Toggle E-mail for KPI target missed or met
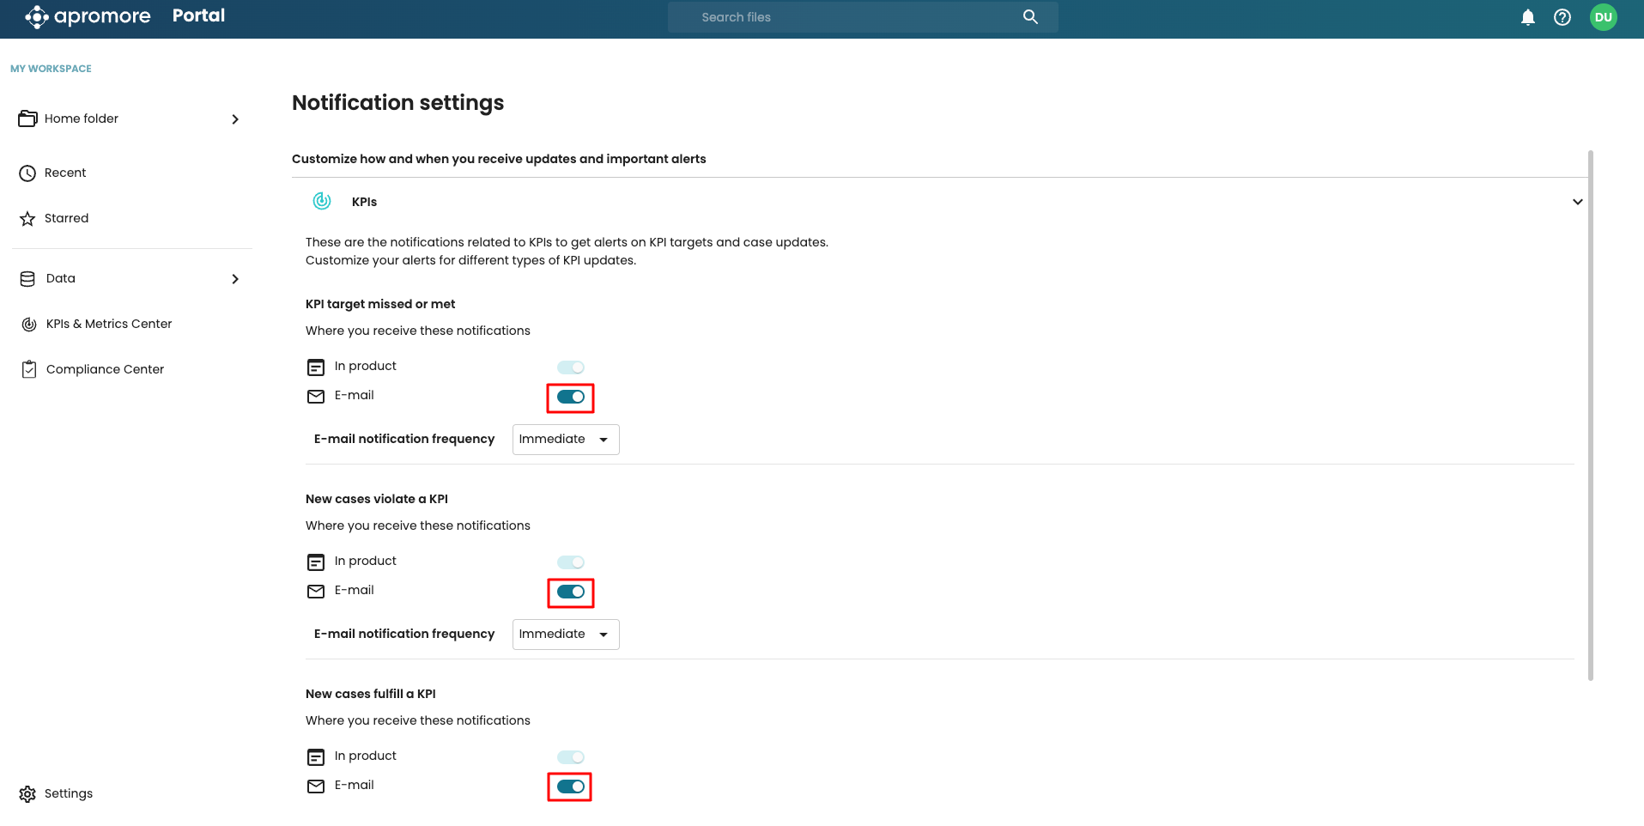Screen dimensions: 1644x826 pyautogui.click(x=571, y=397)
